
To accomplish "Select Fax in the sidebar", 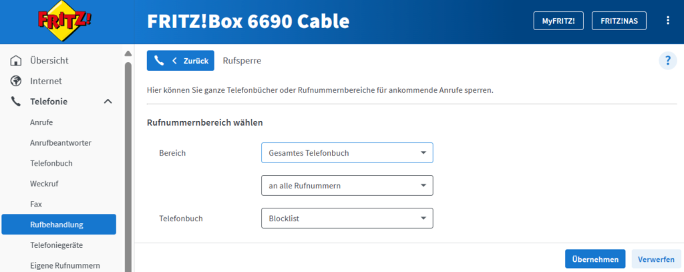I will [x=36, y=204].
